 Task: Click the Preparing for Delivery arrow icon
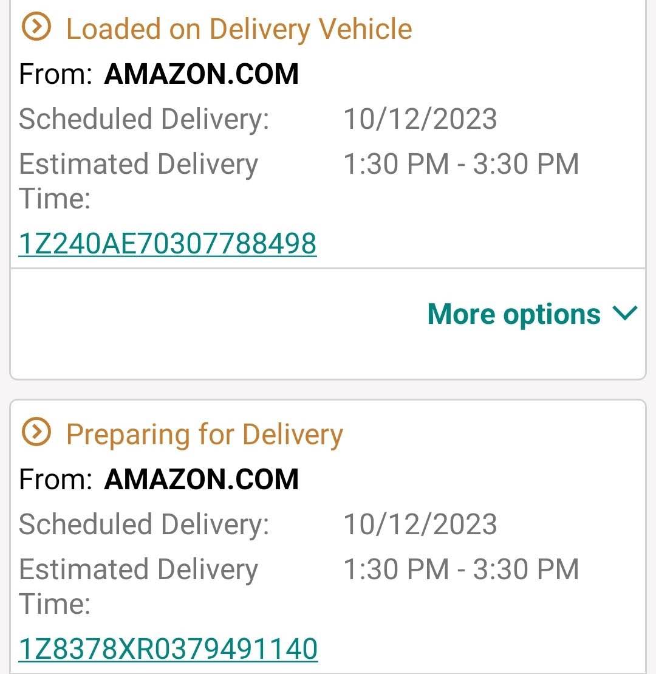[36, 432]
